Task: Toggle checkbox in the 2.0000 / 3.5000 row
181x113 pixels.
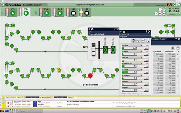Action: (178, 88)
